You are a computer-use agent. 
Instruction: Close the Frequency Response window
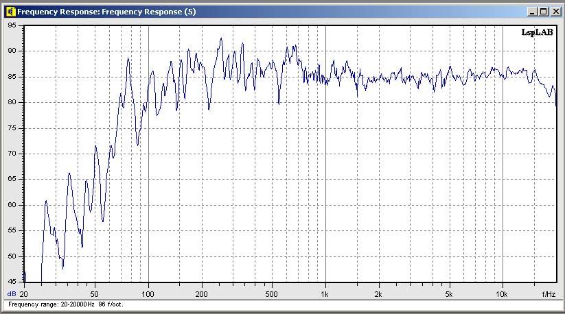(556, 12)
